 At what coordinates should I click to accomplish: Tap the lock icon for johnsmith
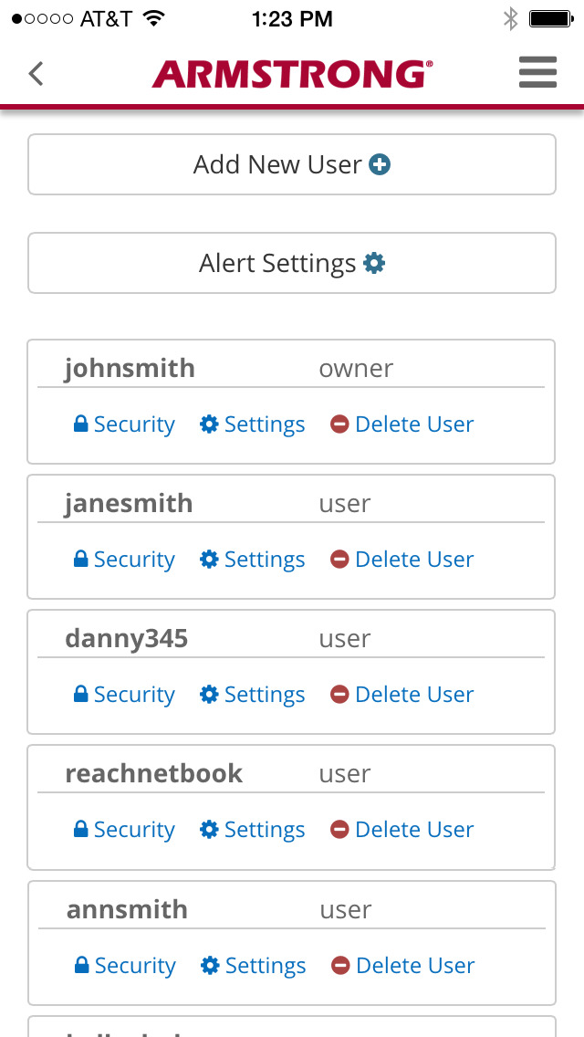coord(81,424)
